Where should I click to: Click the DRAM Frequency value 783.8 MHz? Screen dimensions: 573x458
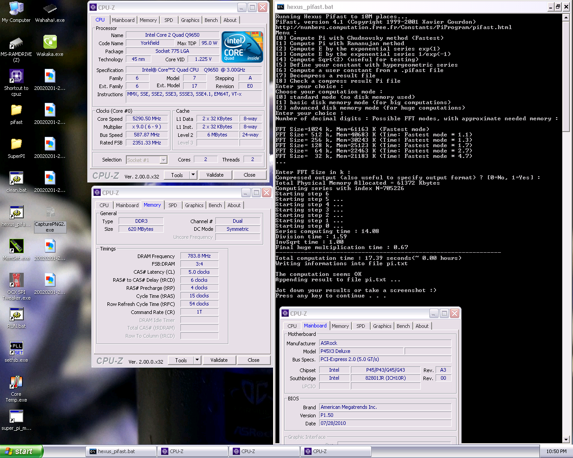[x=199, y=256]
